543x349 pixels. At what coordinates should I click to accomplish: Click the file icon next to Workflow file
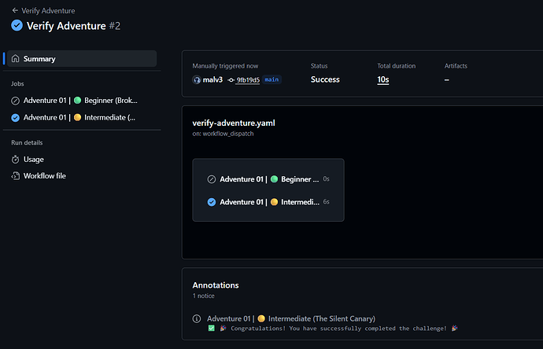(15, 176)
